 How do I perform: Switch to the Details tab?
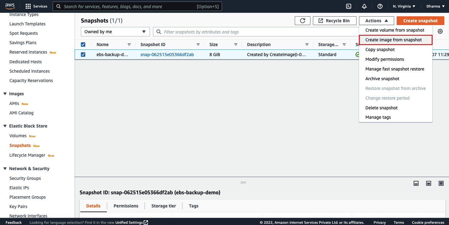(x=93, y=206)
